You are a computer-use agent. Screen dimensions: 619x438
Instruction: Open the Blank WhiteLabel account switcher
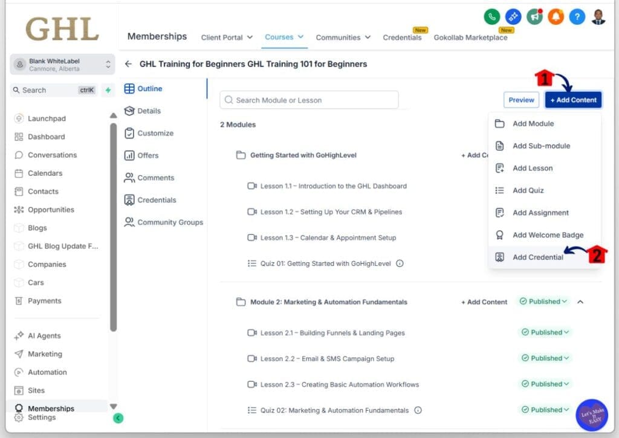(x=62, y=65)
